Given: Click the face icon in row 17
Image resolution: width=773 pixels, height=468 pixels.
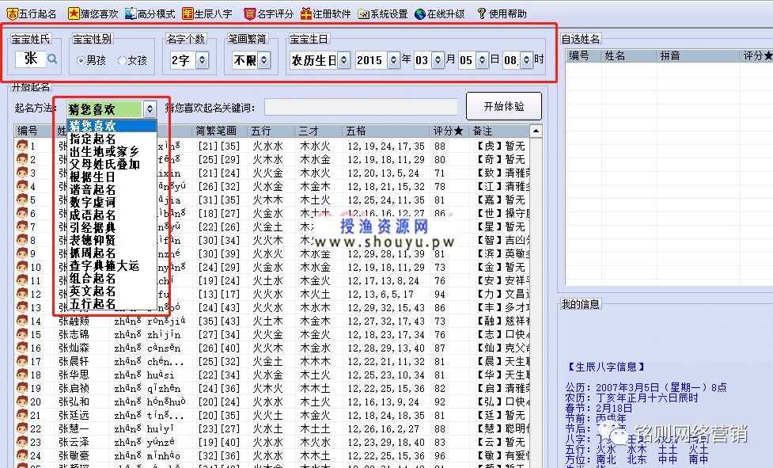Looking at the screenshot, I should pyautogui.click(x=21, y=361).
